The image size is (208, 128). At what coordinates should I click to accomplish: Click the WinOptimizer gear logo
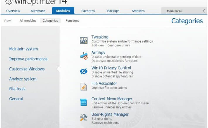pyautogui.click(x=9, y=2)
